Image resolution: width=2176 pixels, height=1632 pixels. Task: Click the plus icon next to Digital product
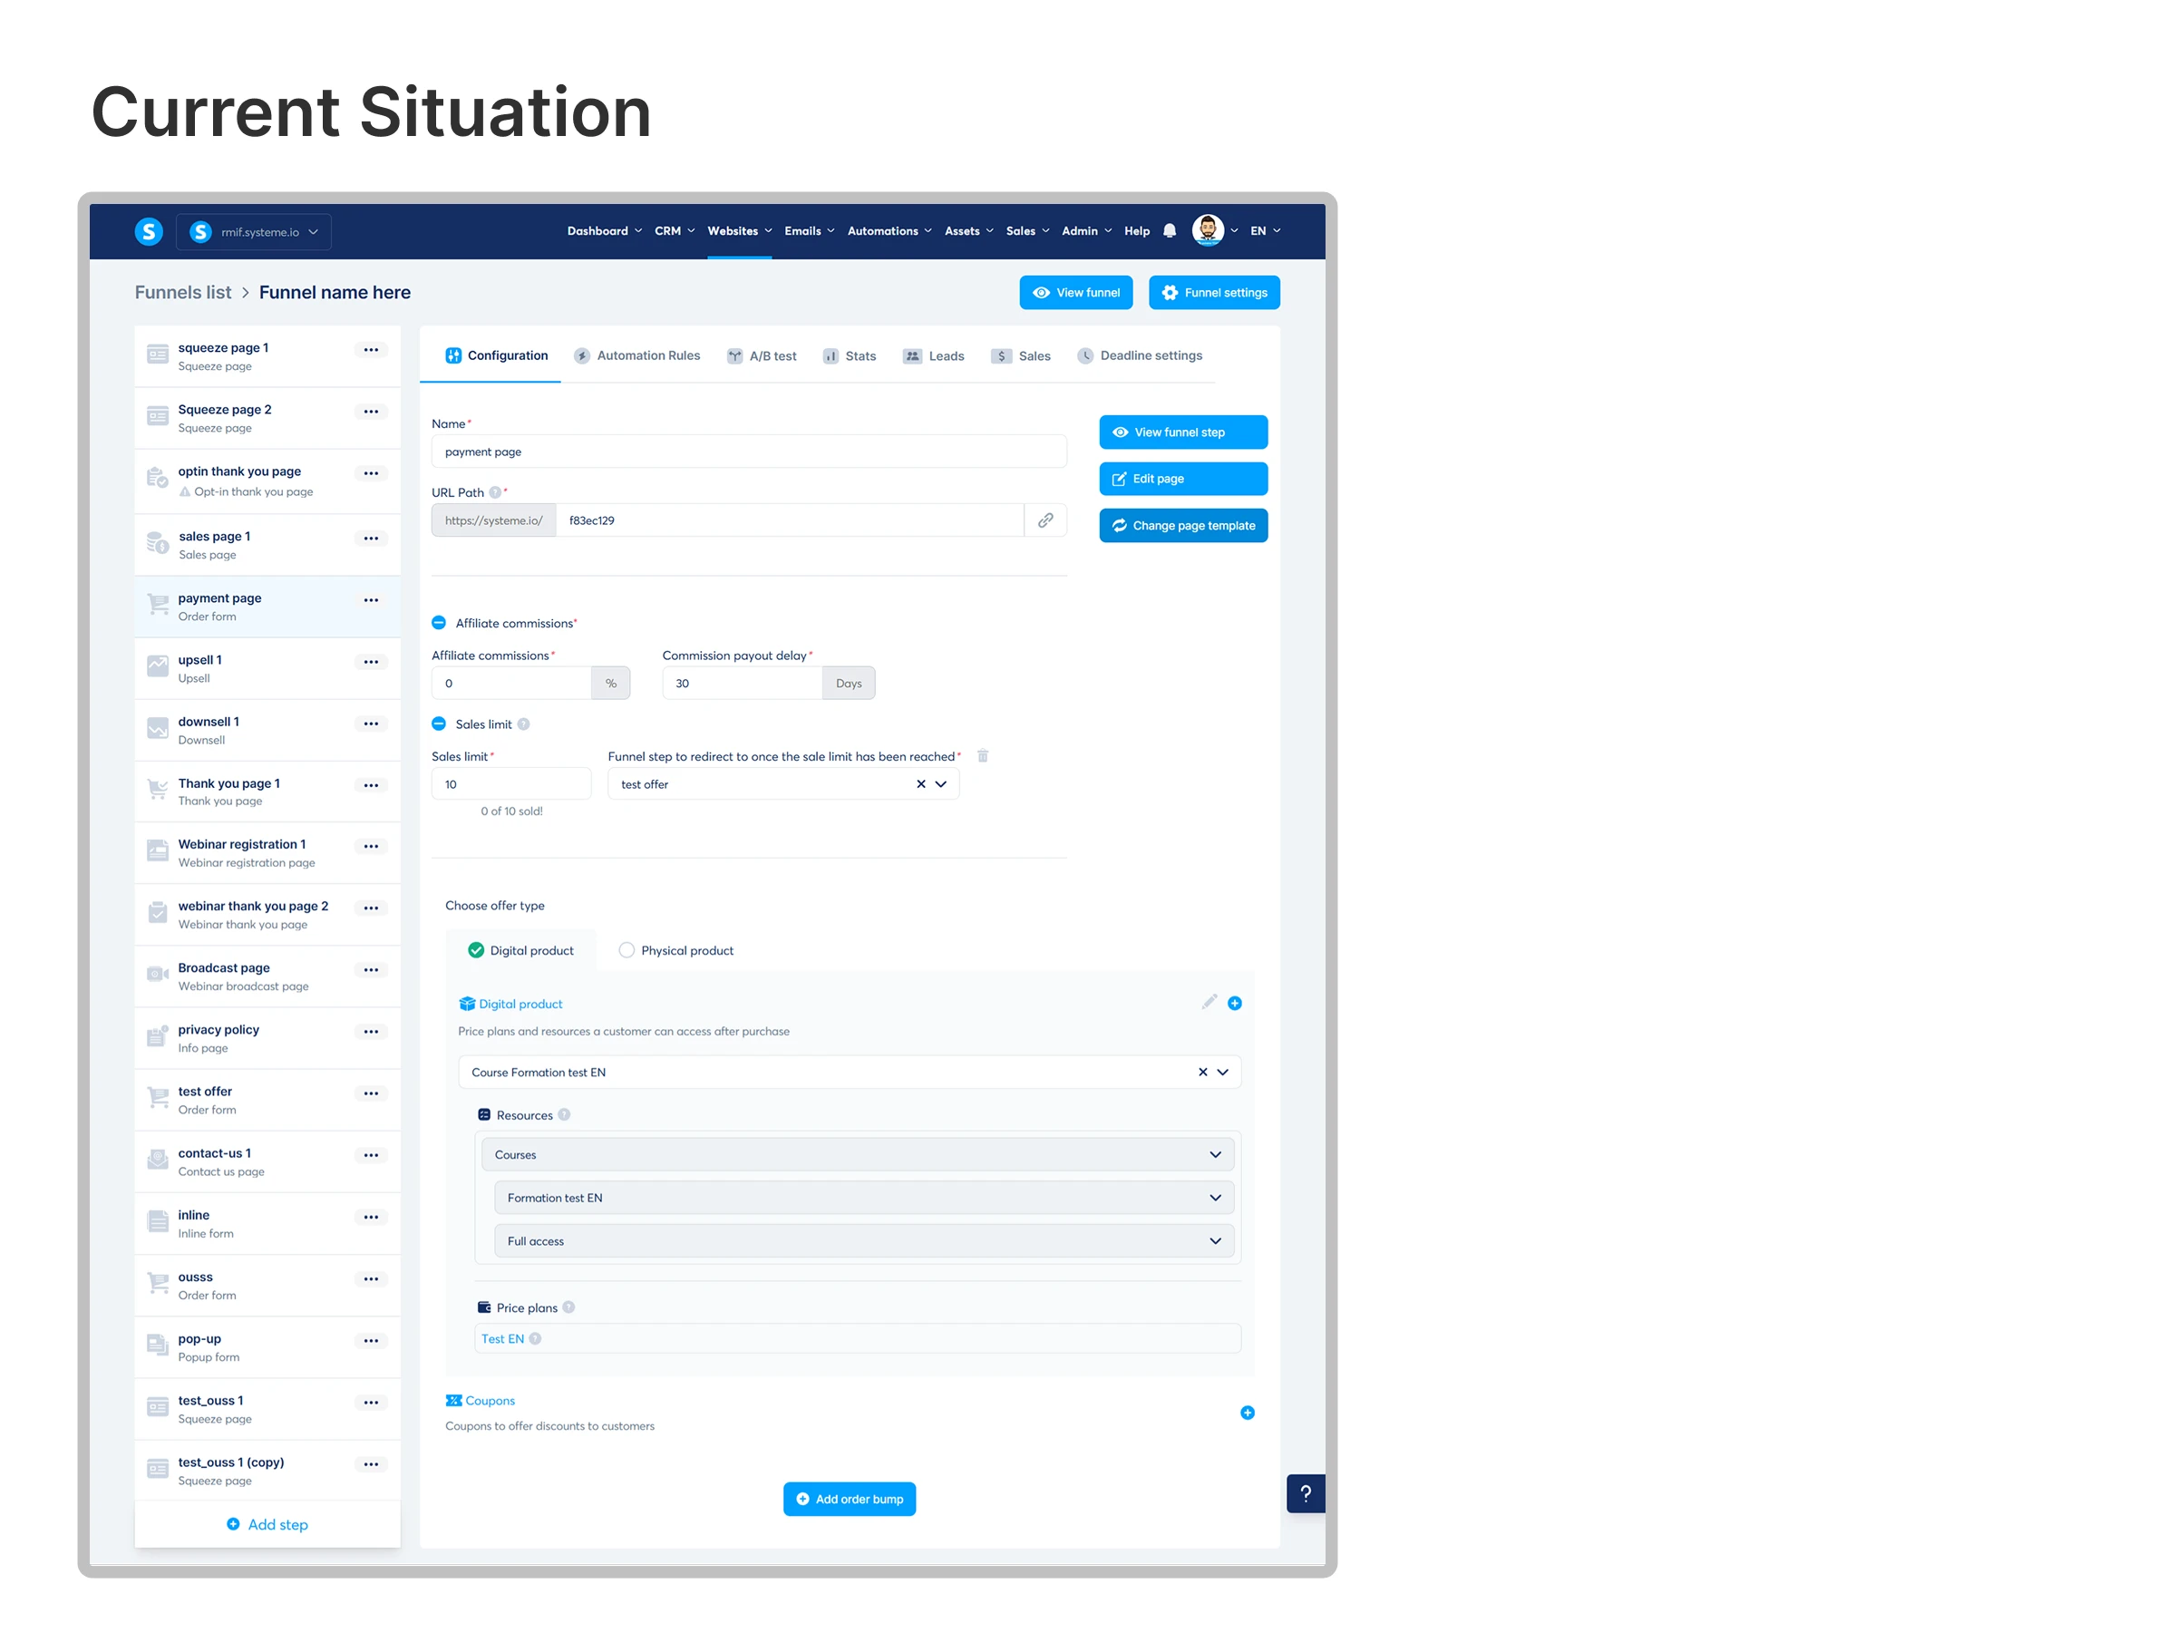point(1235,1004)
